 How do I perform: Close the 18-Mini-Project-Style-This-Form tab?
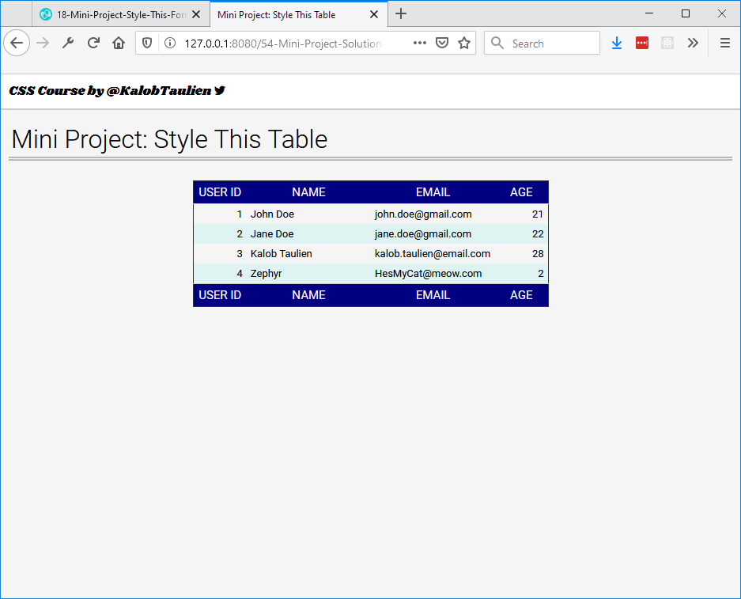coord(197,14)
